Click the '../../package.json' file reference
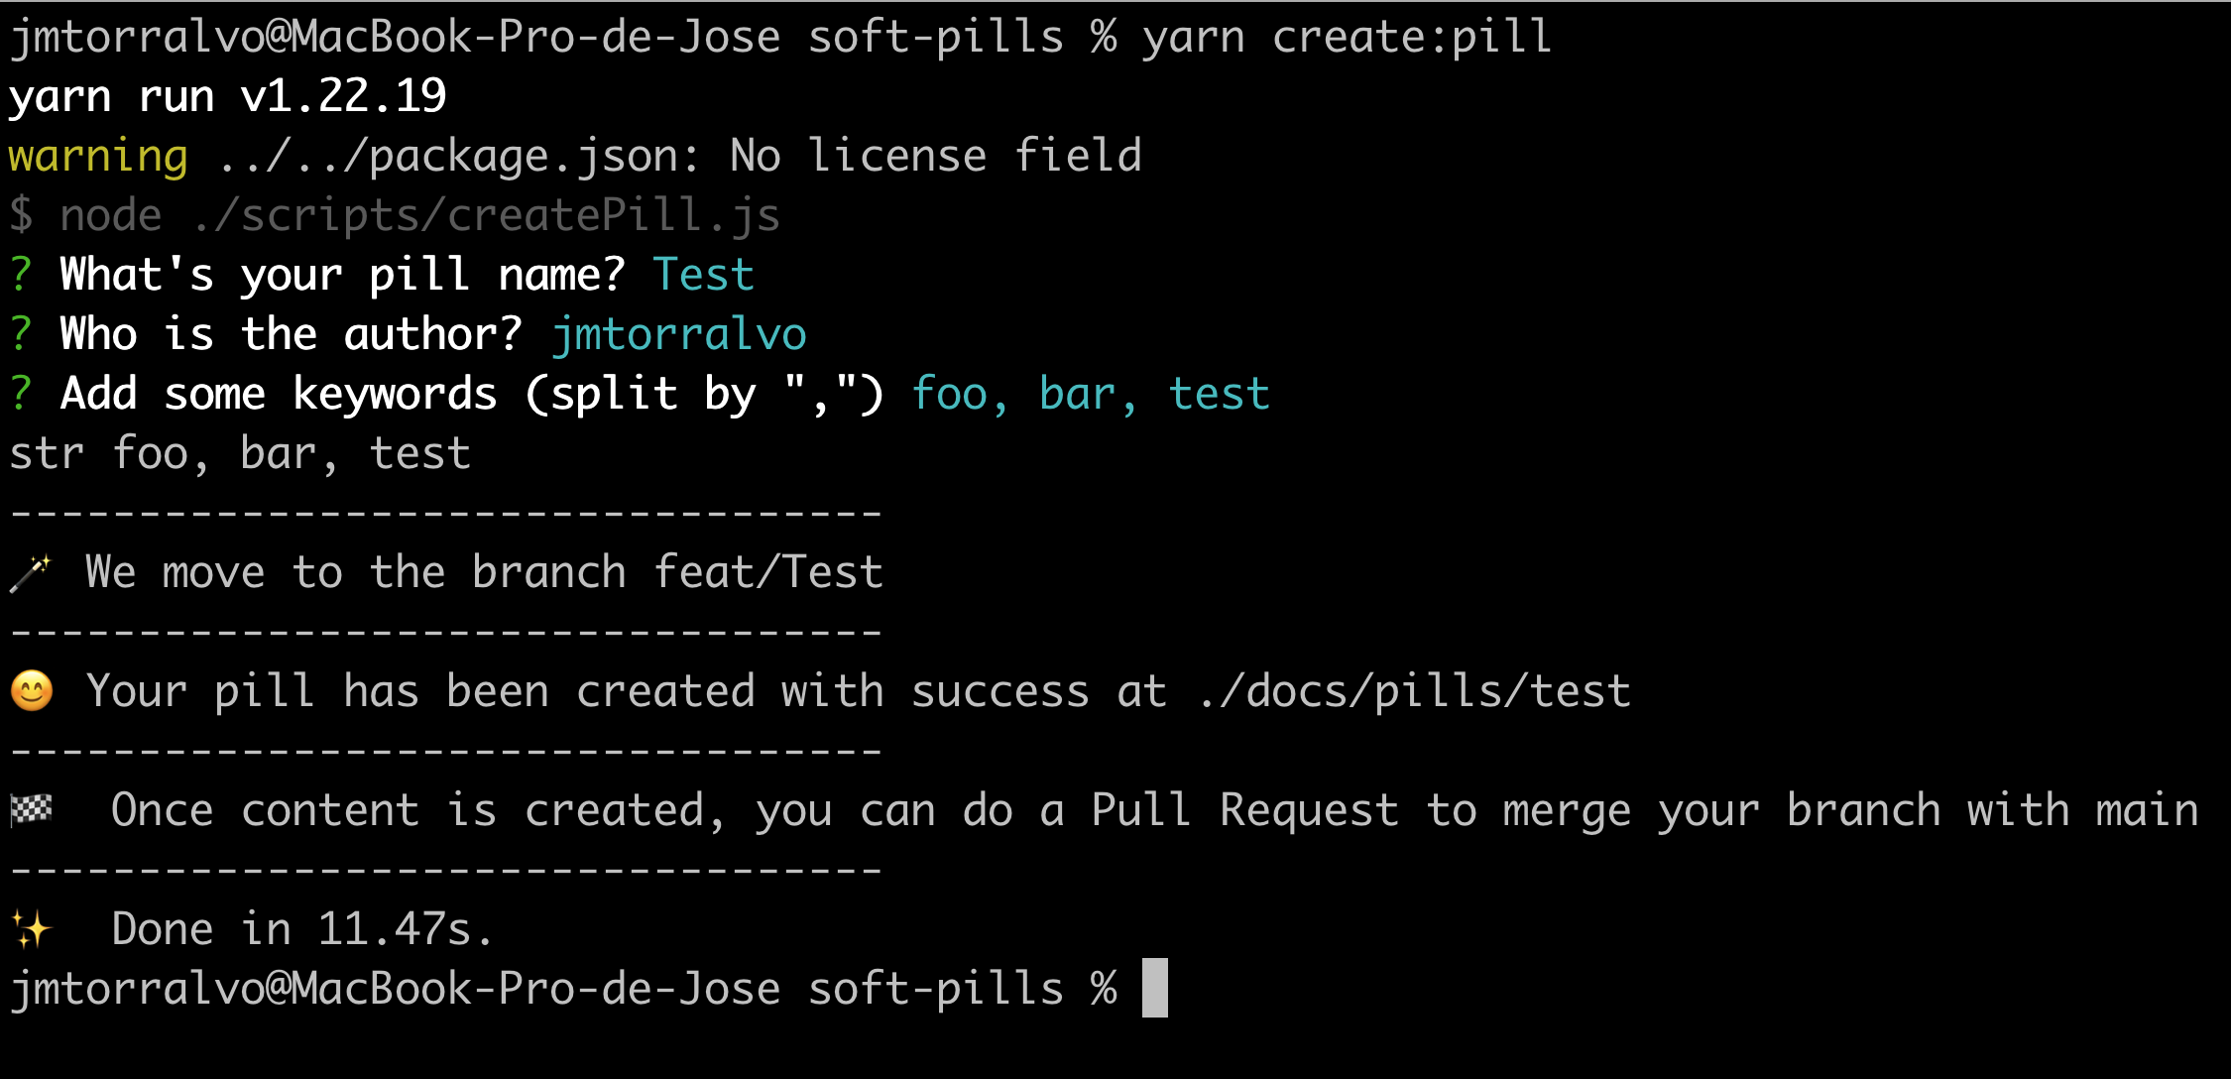 pos(458,156)
